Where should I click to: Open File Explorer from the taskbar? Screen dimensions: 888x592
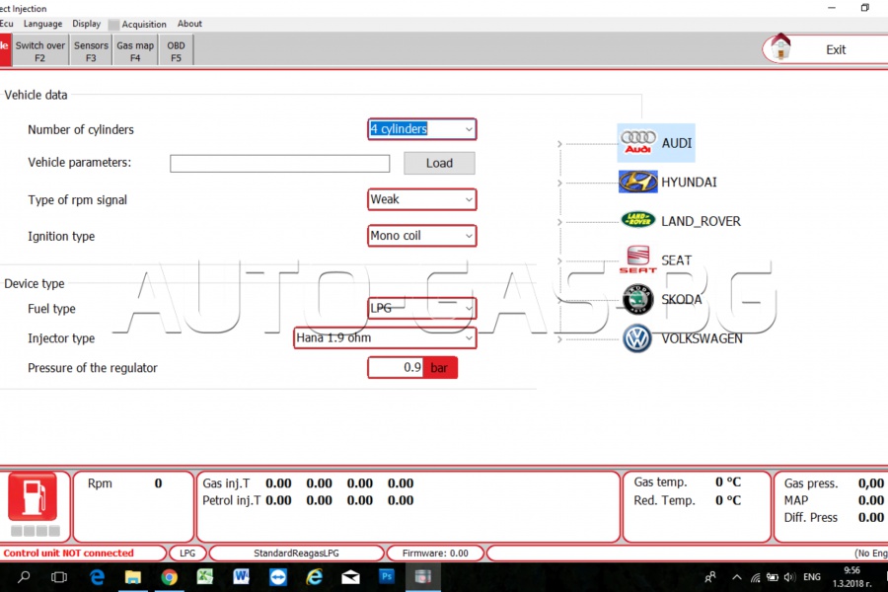pos(133,577)
